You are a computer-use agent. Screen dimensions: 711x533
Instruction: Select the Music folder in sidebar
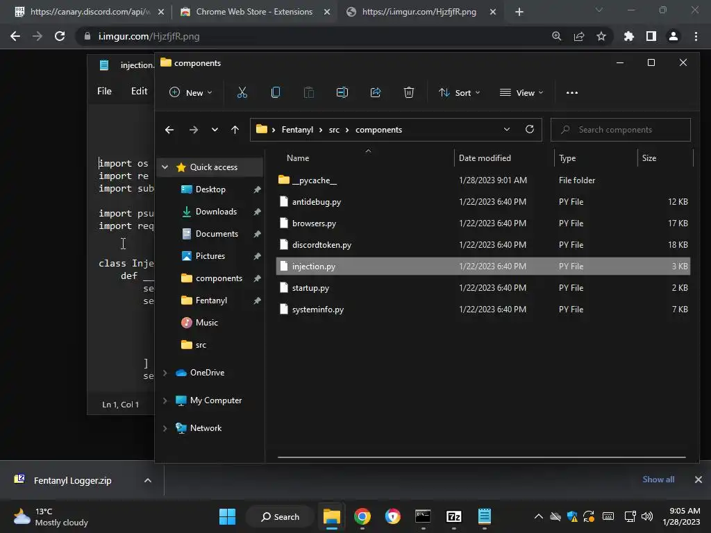[207, 323]
